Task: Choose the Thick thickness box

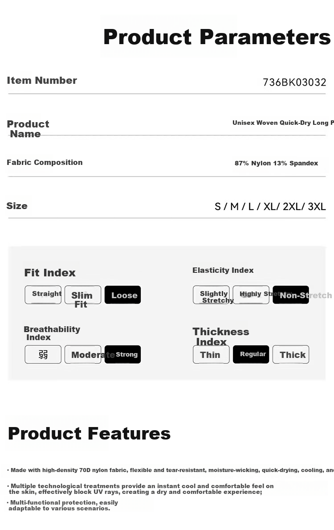Action: point(291,354)
